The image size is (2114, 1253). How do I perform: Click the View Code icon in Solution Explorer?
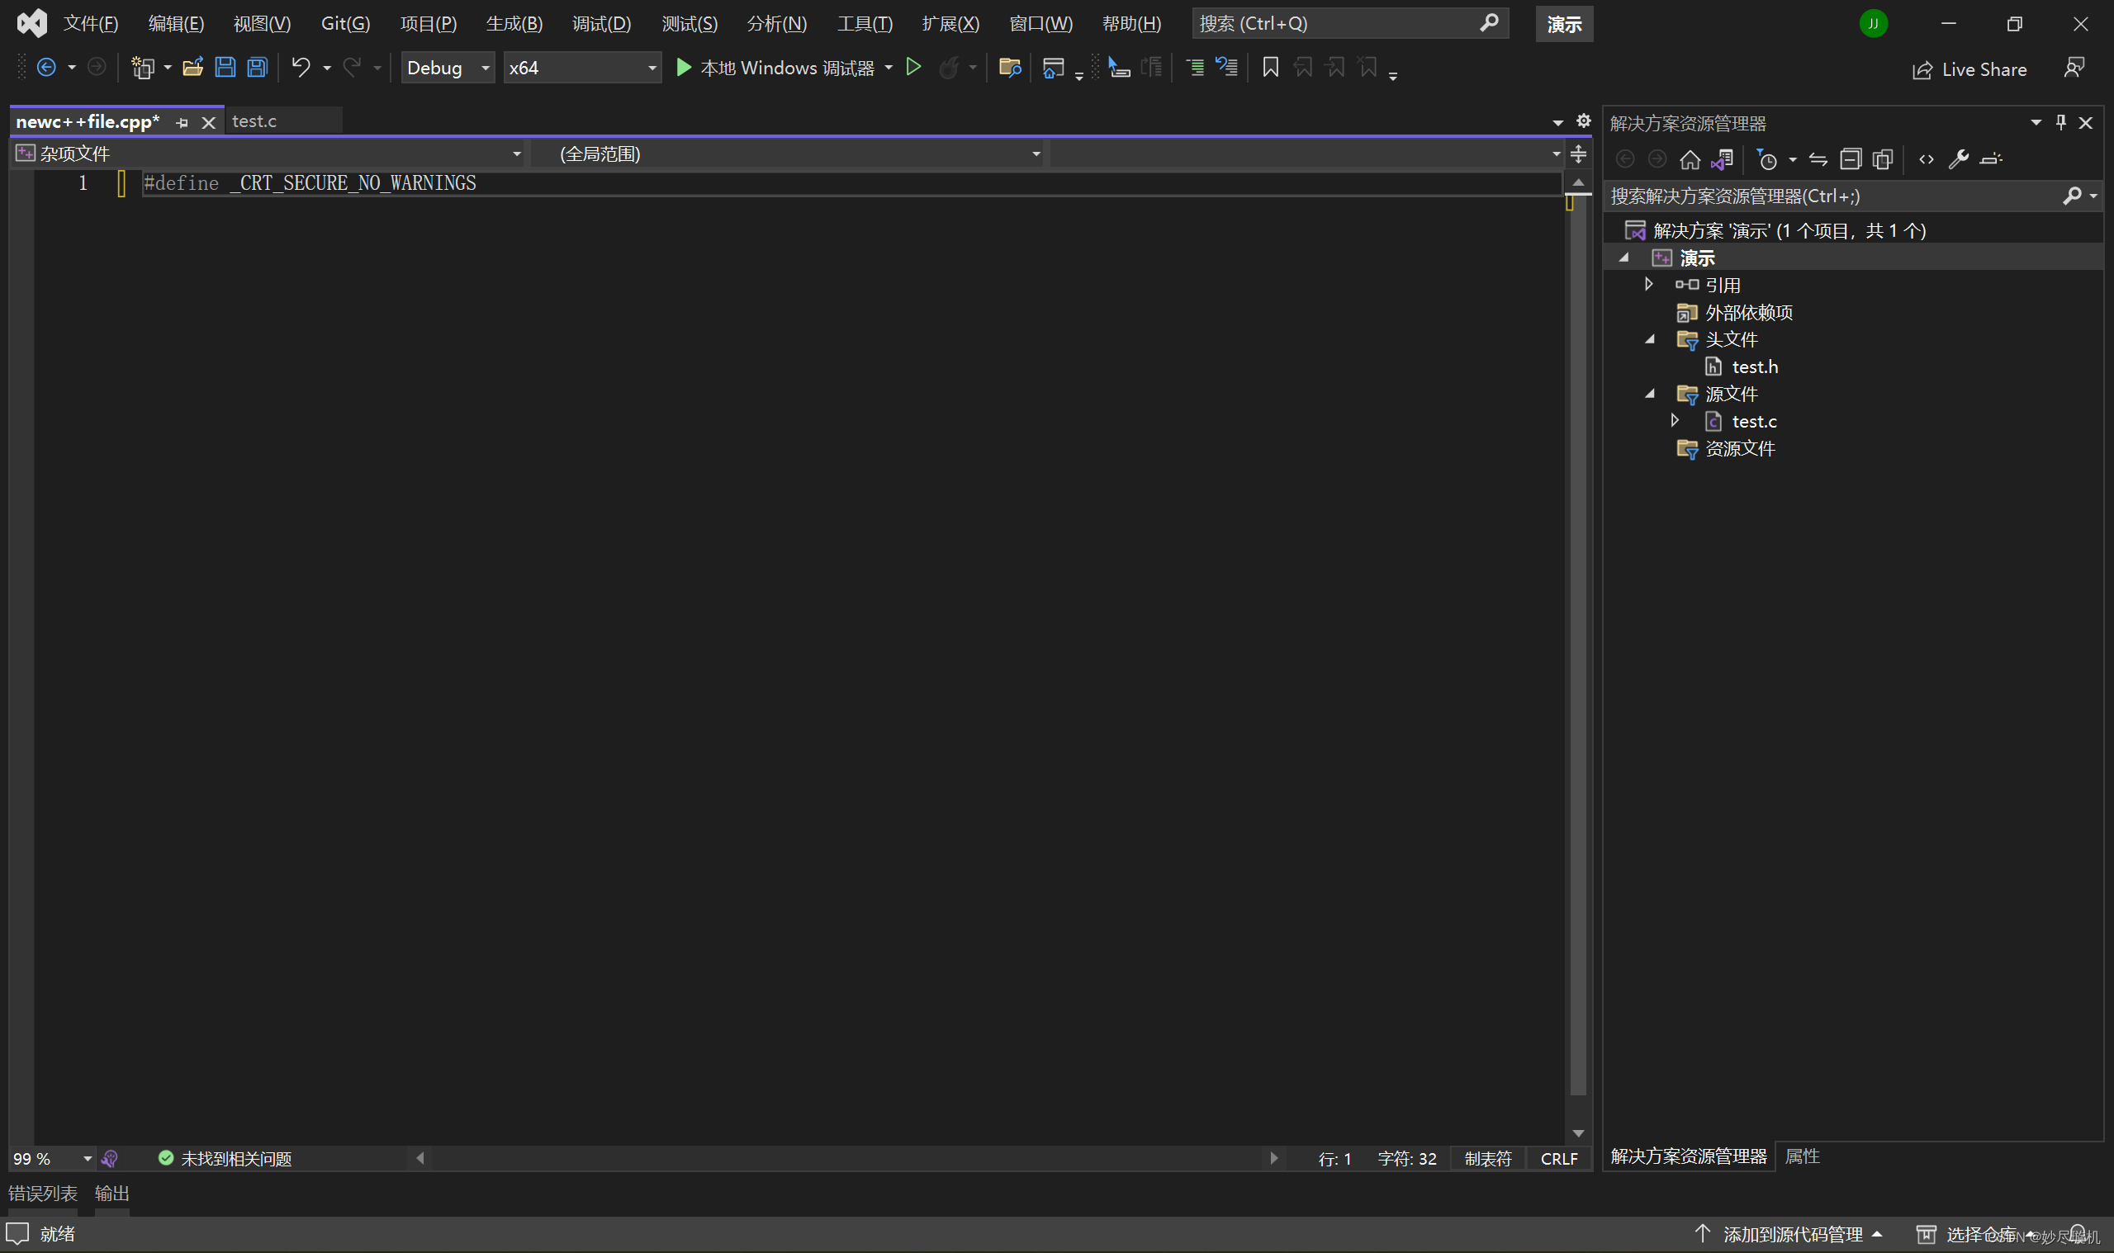1927,158
